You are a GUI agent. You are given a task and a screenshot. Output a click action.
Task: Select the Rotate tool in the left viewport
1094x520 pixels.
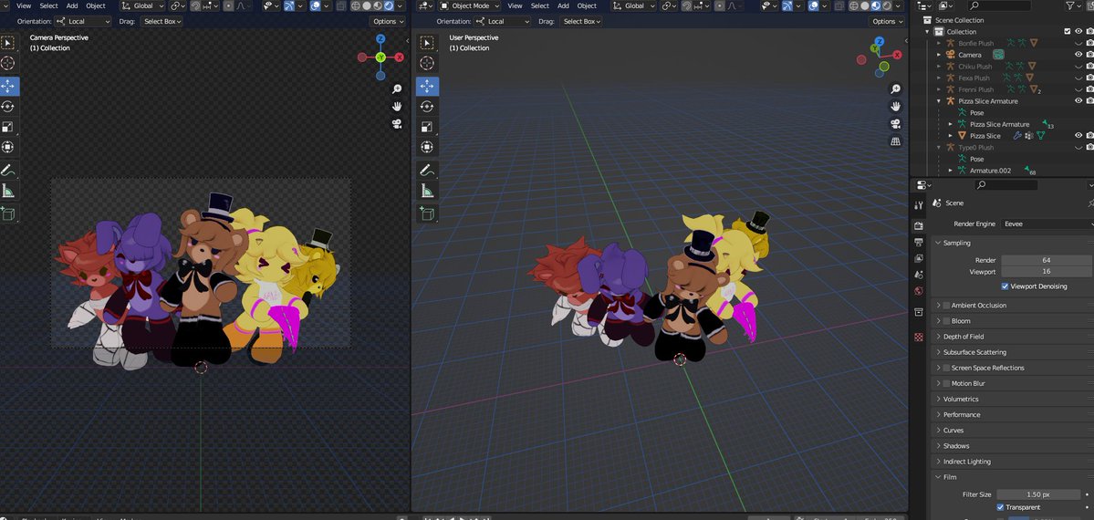[8, 107]
